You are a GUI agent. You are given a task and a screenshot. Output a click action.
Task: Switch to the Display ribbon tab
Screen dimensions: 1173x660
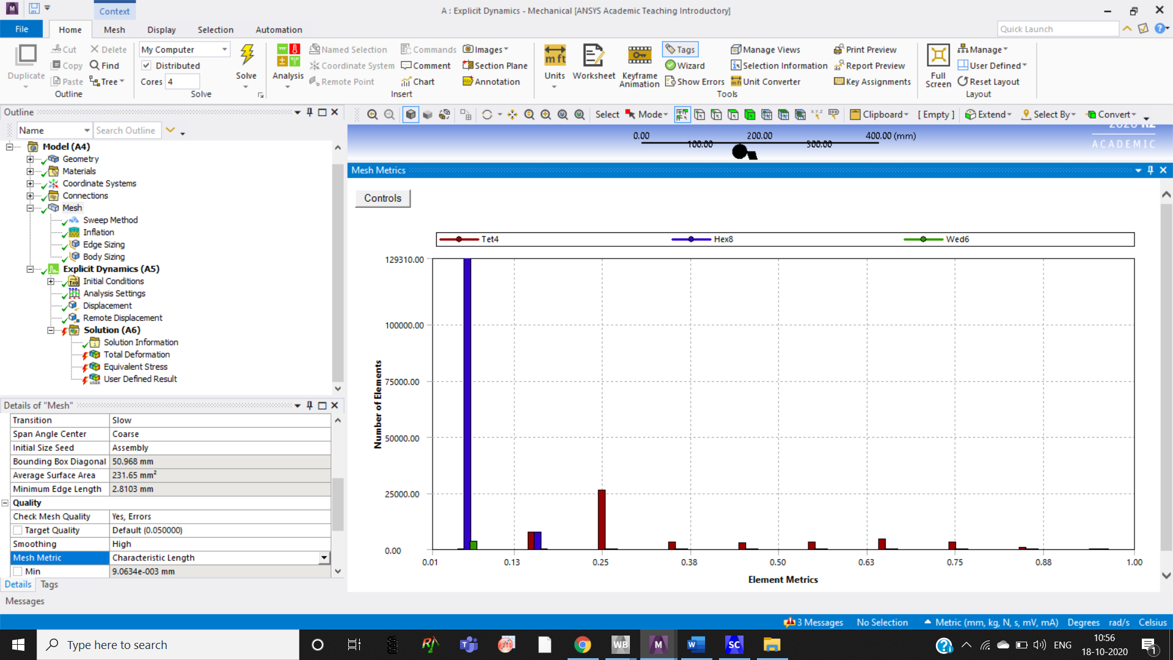pyautogui.click(x=161, y=29)
